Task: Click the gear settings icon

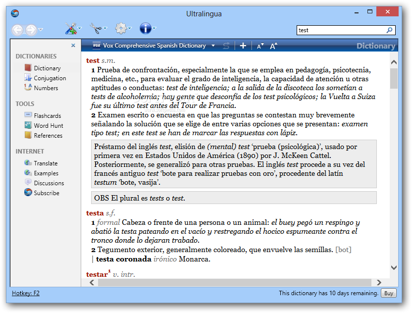Action: pos(121,28)
